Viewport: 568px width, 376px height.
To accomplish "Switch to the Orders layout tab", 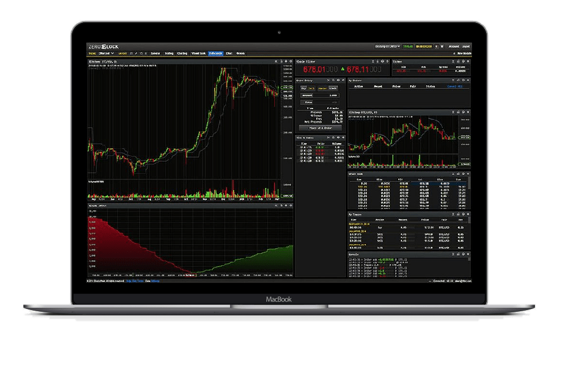I will [240, 53].
